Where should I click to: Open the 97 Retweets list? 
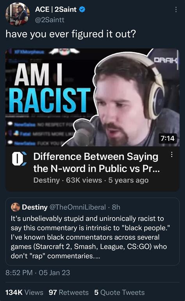coord(69,292)
